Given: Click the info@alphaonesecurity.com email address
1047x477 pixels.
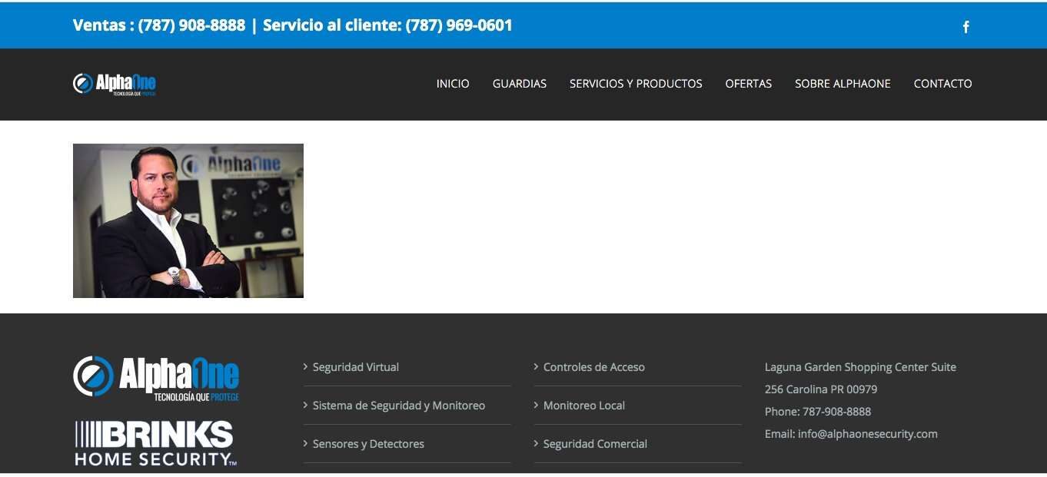Looking at the screenshot, I should 867,434.
